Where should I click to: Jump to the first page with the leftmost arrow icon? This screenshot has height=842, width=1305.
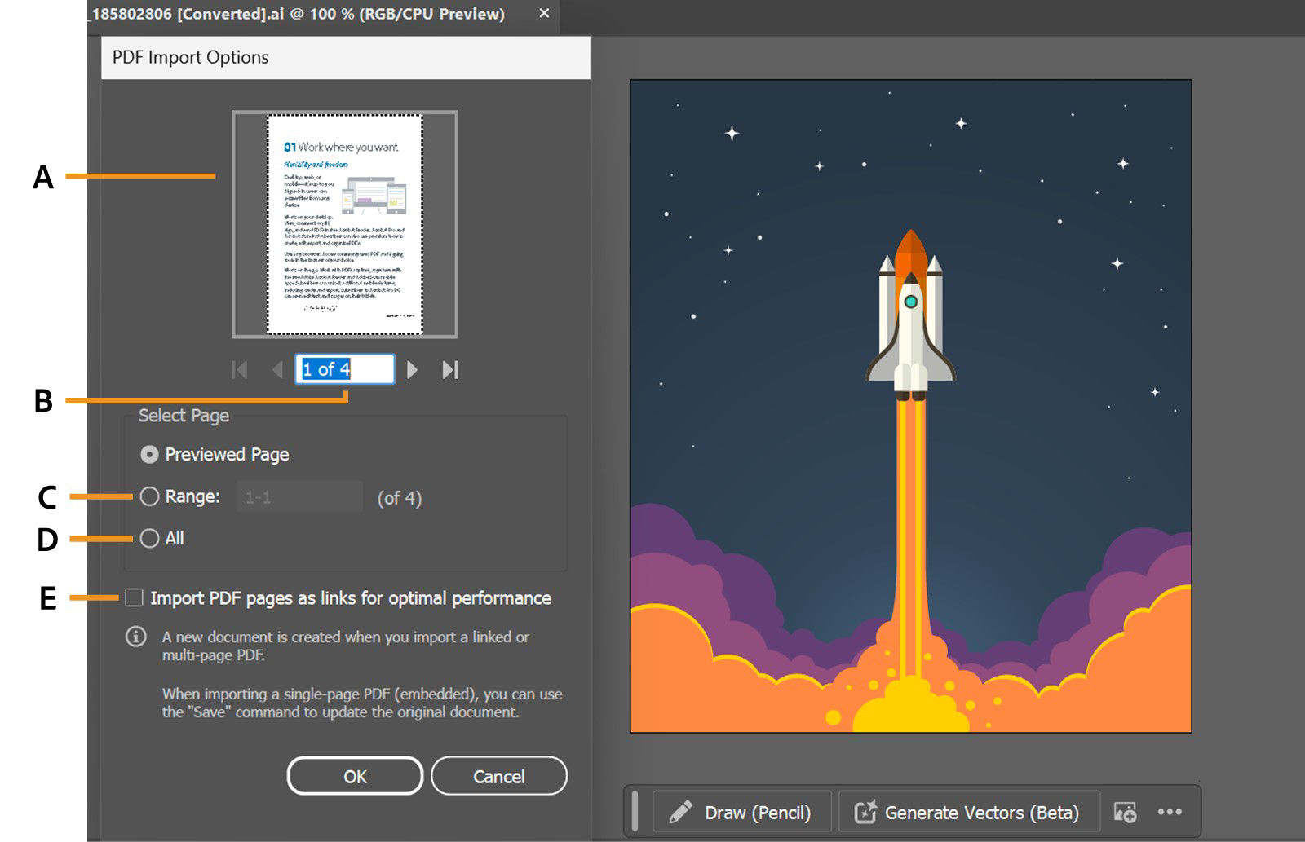coord(240,369)
